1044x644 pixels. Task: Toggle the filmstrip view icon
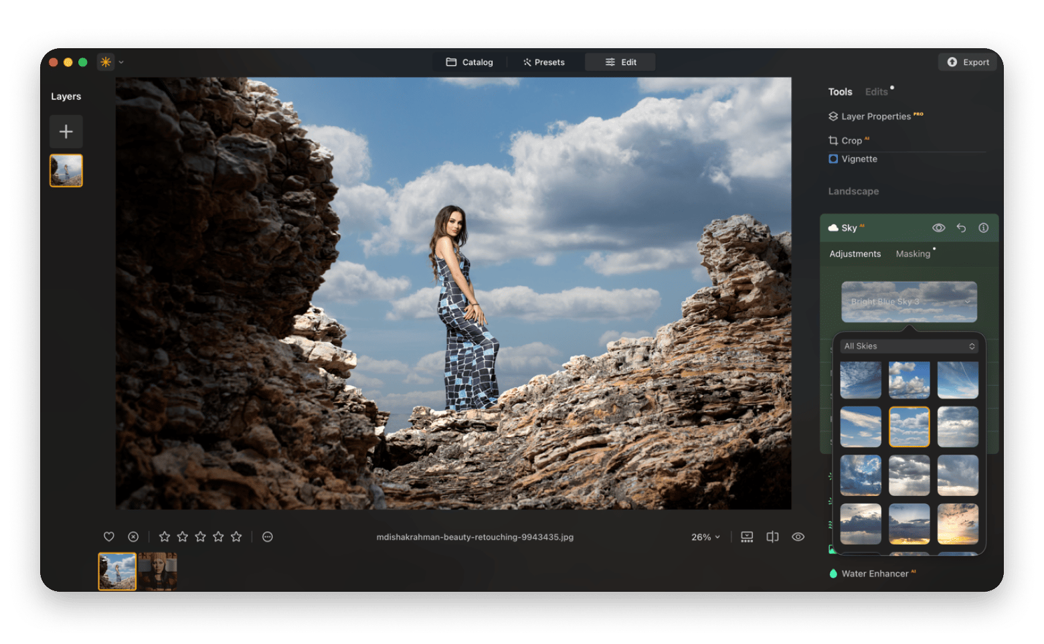pos(747,537)
